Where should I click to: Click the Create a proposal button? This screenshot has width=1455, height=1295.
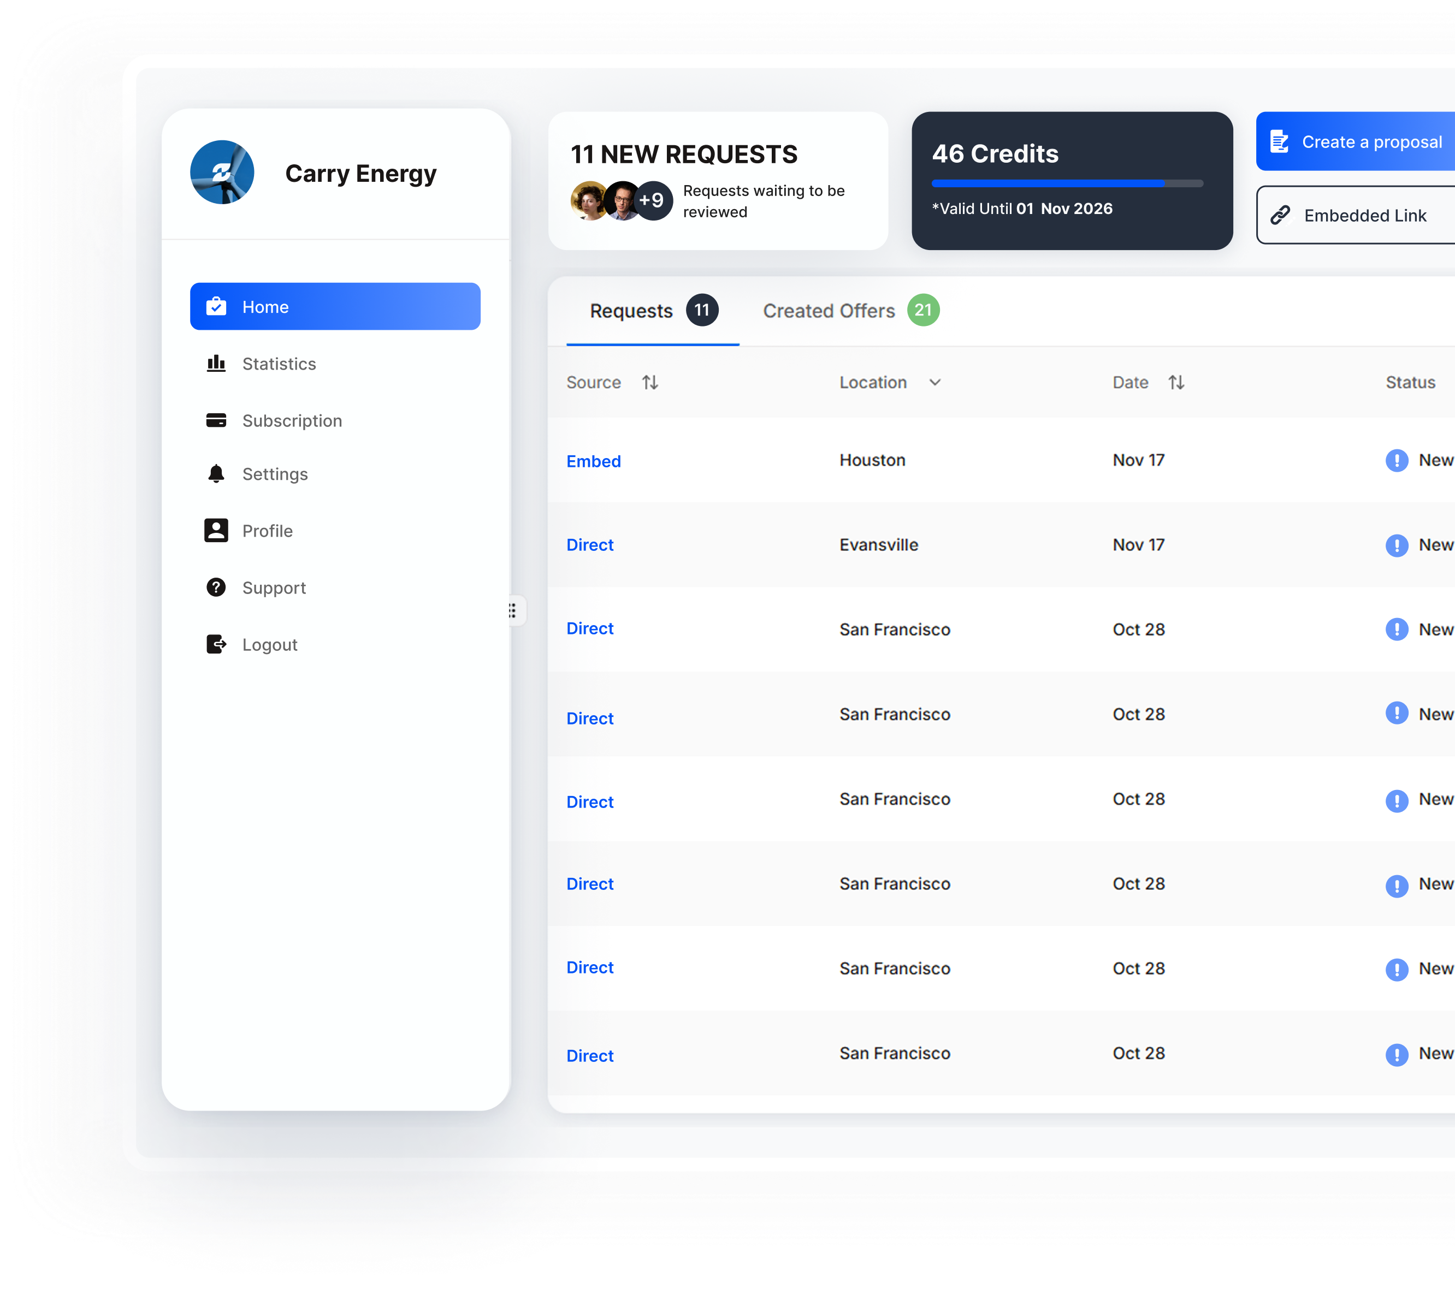point(1359,141)
